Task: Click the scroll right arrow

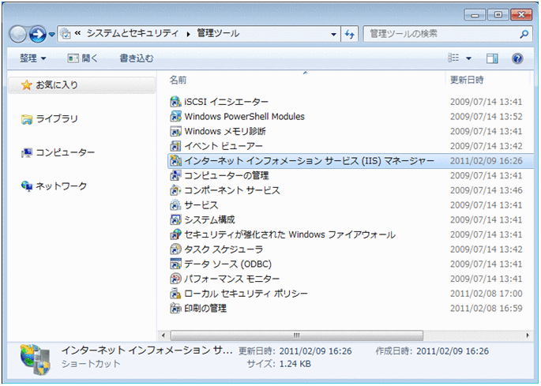Action: click(528, 335)
